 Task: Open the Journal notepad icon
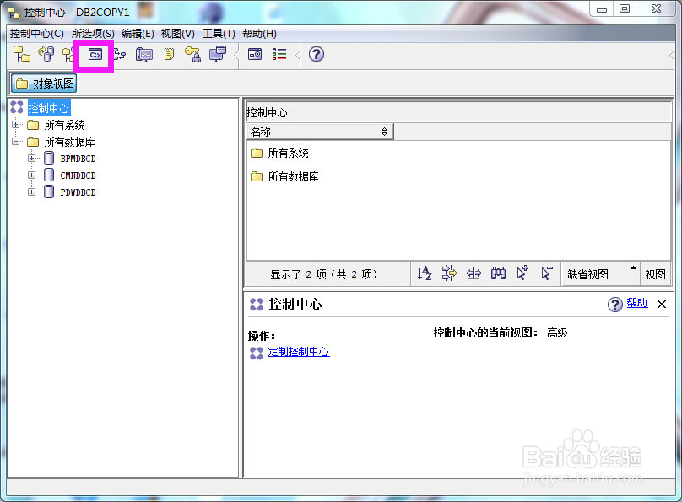point(168,54)
